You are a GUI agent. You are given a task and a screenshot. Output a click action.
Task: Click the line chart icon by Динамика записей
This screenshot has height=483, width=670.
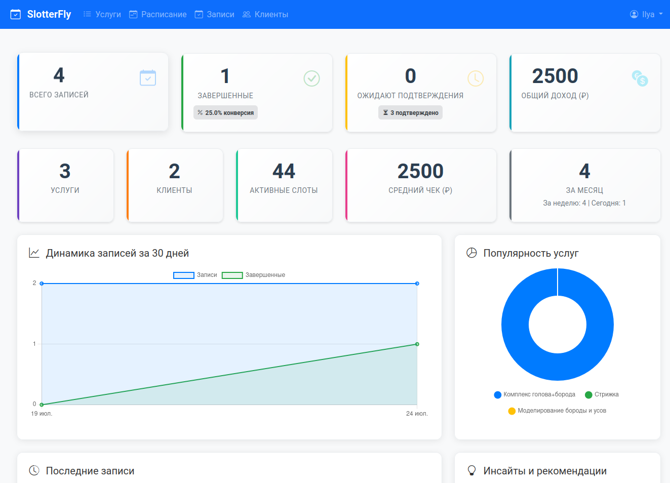click(x=34, y=253)
